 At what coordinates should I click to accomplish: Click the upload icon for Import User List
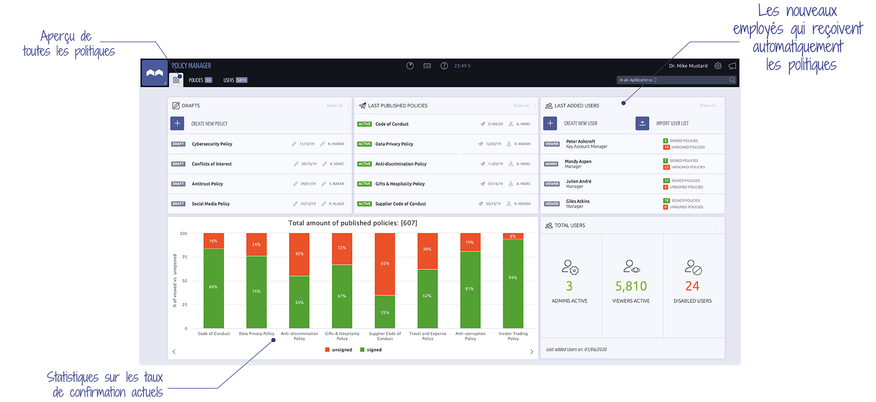(x=642, y=123)
